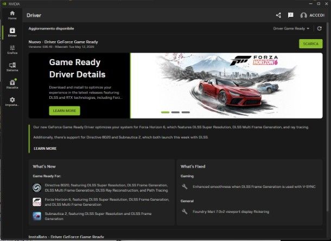Select the second carousel indicator
Viewport: 331px width, 241px height.
point(175,112)
